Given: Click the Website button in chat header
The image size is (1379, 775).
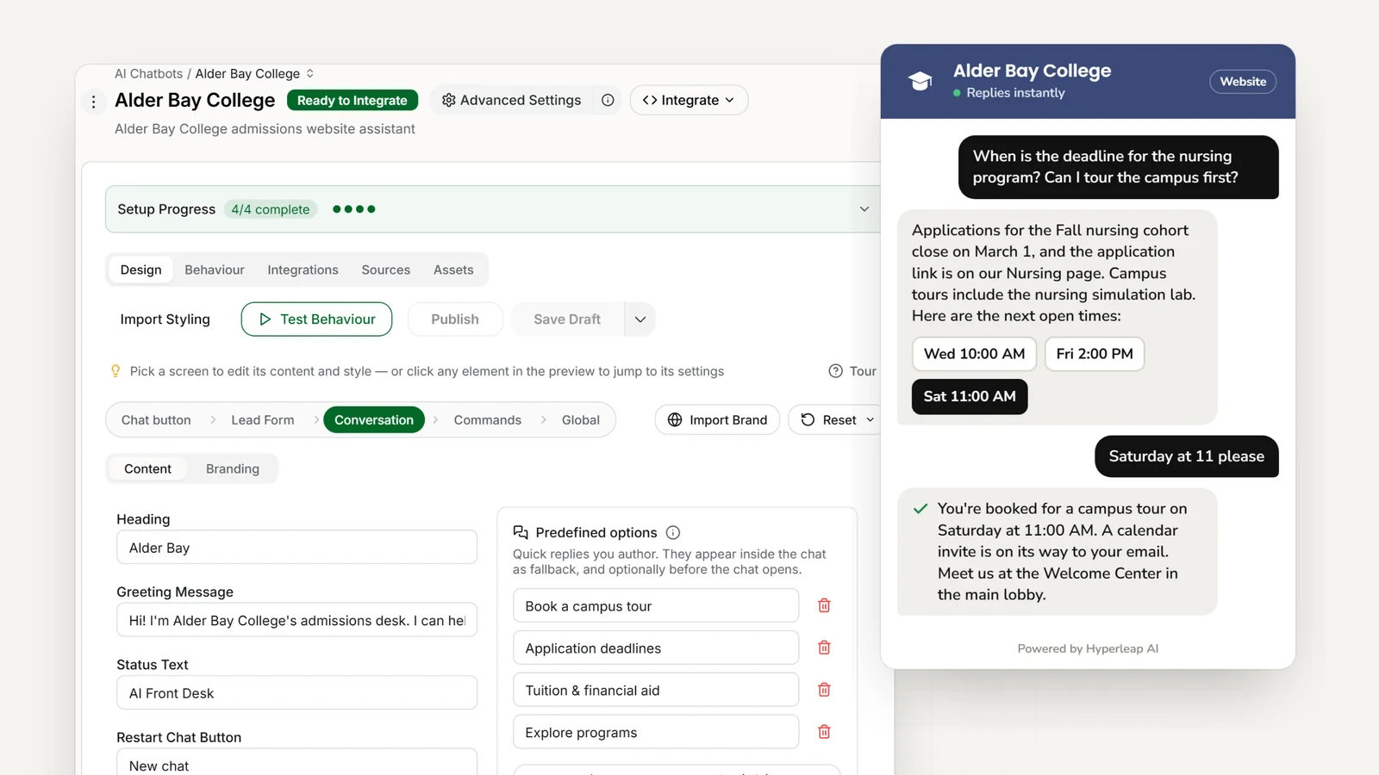Looking at the screenshot, I should pyautogui.click(x=1243, y=82).
